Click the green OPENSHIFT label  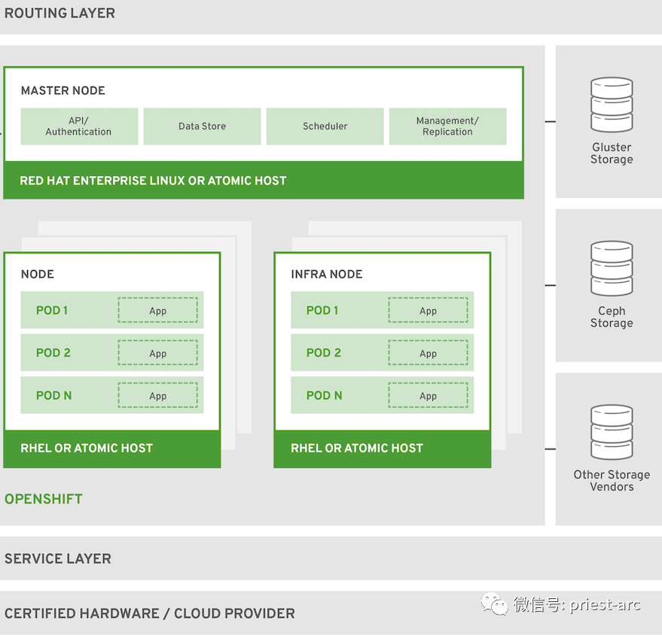pyautogui.click(x=44, y=499)
